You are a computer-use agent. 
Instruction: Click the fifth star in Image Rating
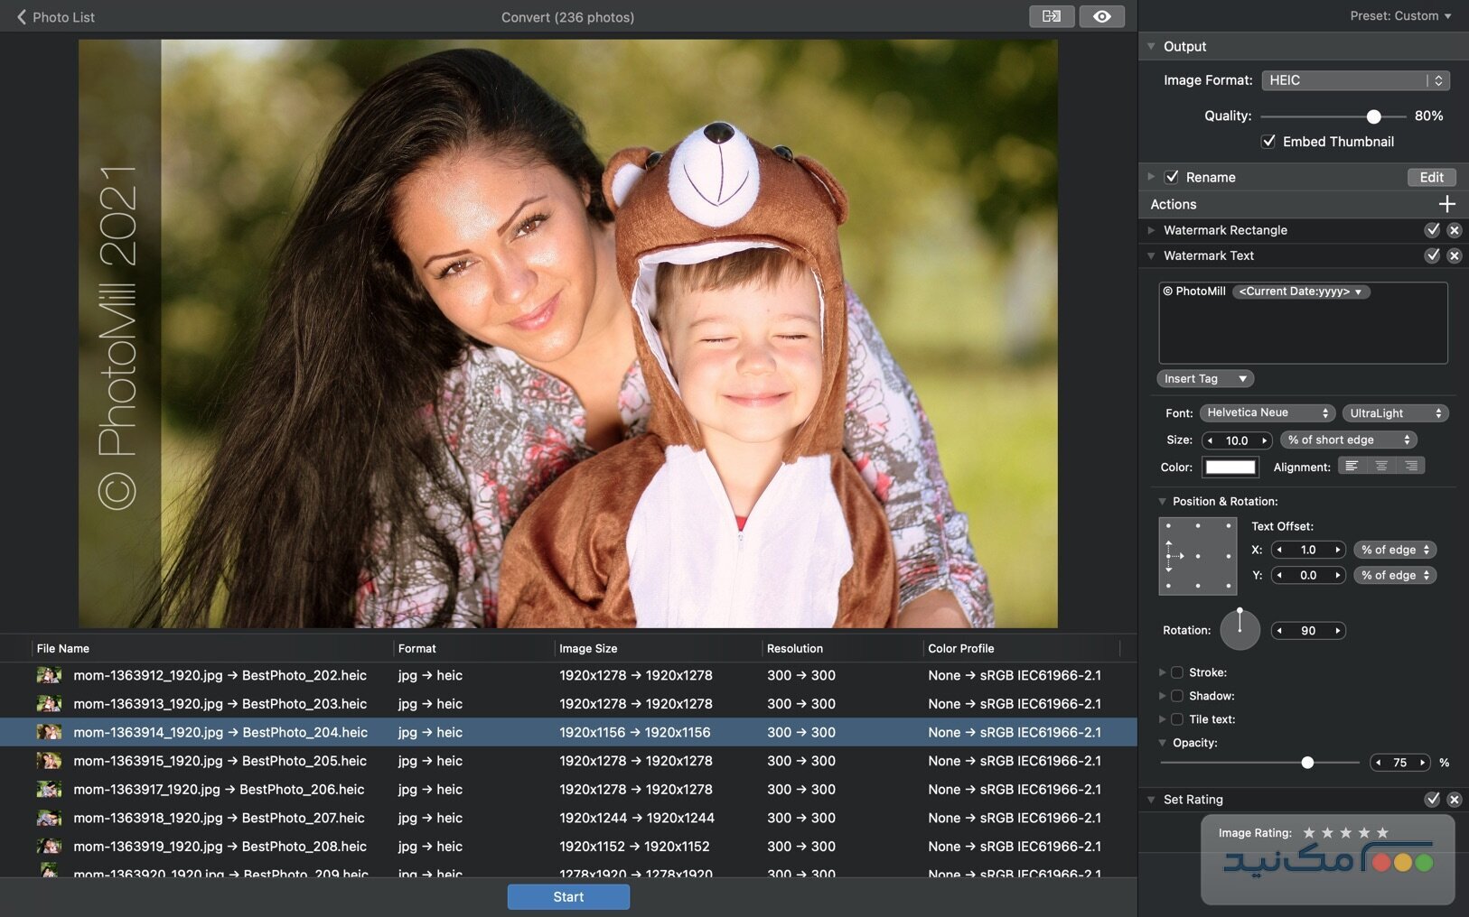click(x=1382, y=834)
